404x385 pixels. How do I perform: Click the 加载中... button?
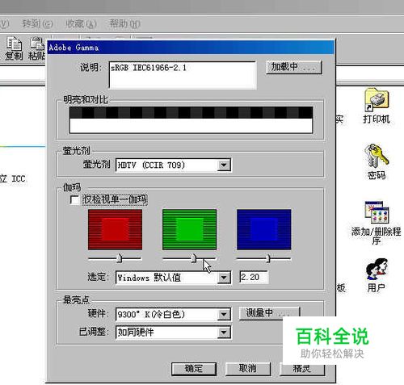pos(294,67)
